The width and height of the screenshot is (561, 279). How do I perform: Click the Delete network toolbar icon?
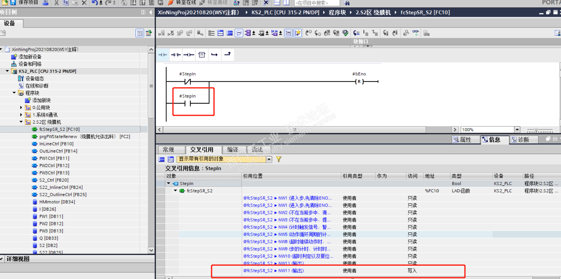(171, 33)
